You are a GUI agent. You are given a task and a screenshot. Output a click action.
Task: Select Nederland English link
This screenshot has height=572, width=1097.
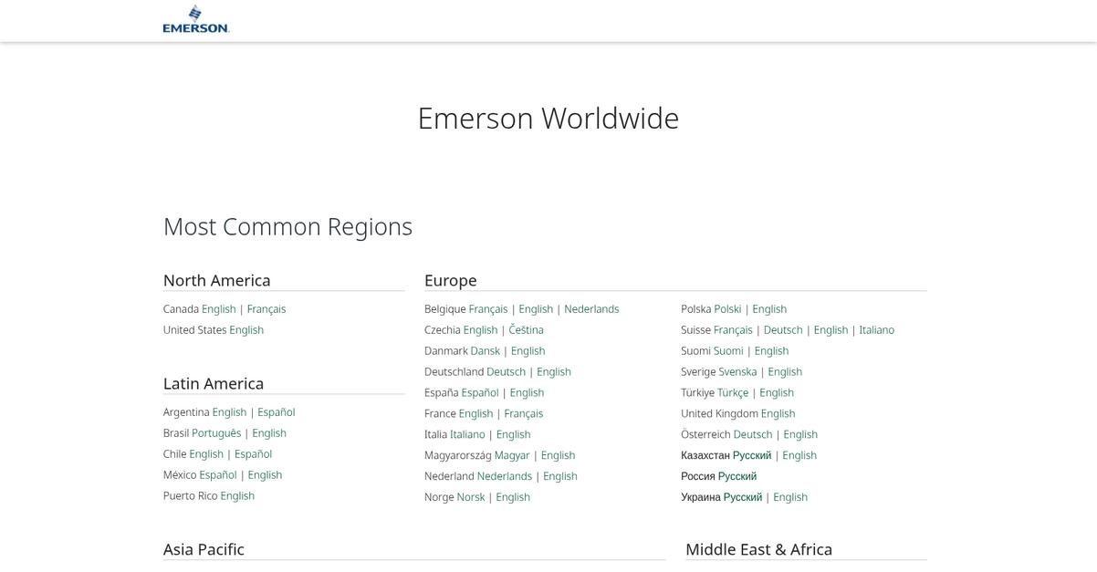click(560, 477)
